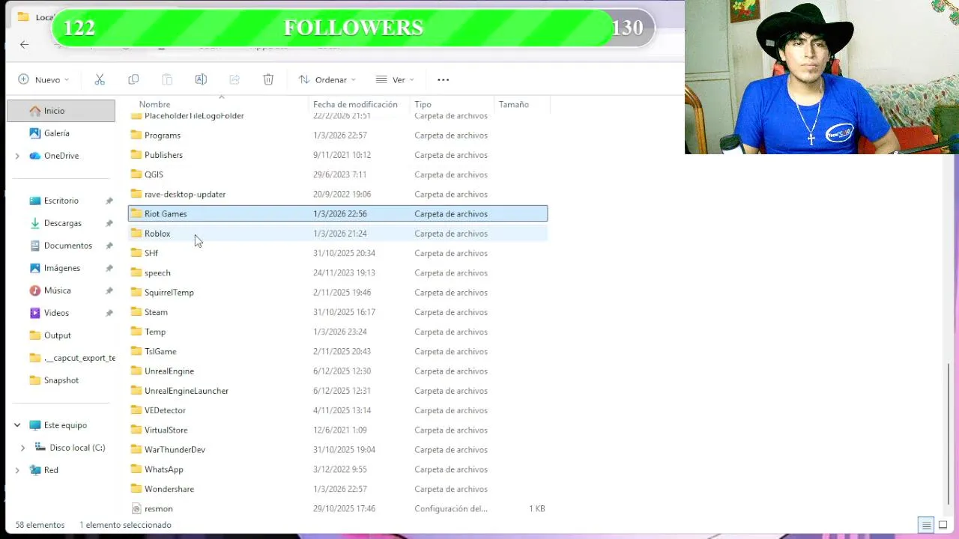Click the Share icon in toolbar
This screenshot has width=959, height=539.
click(235, 79)
